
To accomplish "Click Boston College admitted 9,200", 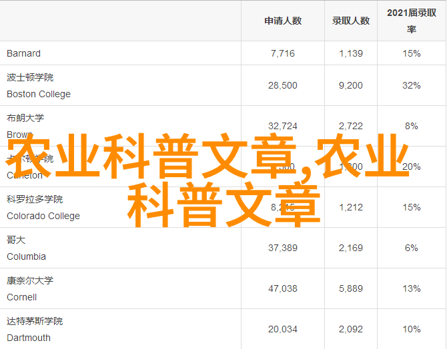I will click(x=351, y=85).
